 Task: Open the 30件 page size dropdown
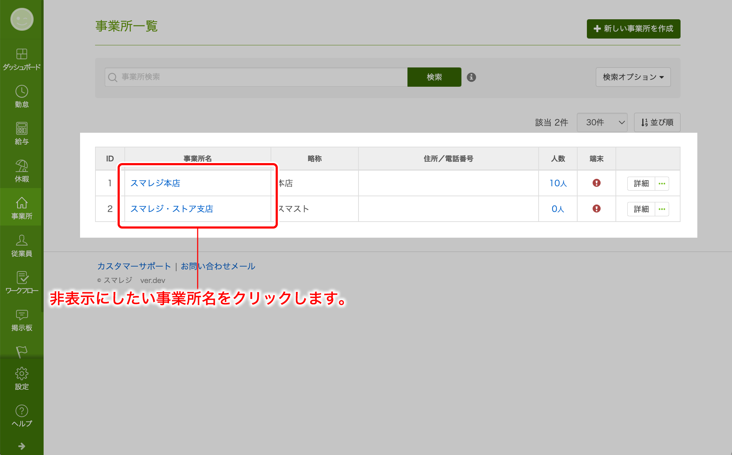click(x=602, y=122)
